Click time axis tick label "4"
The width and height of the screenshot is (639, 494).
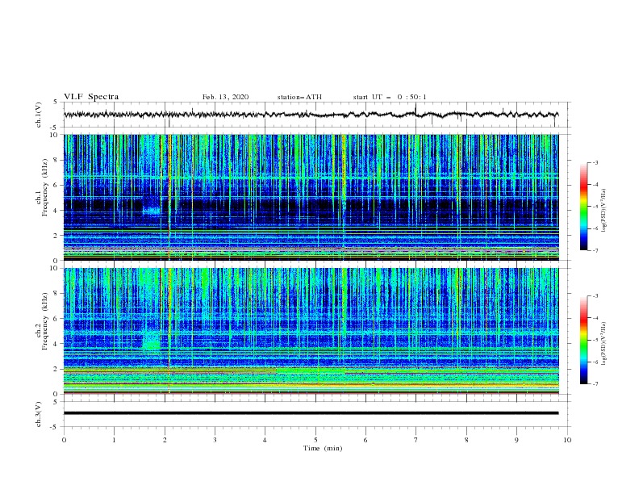point(265,440)
